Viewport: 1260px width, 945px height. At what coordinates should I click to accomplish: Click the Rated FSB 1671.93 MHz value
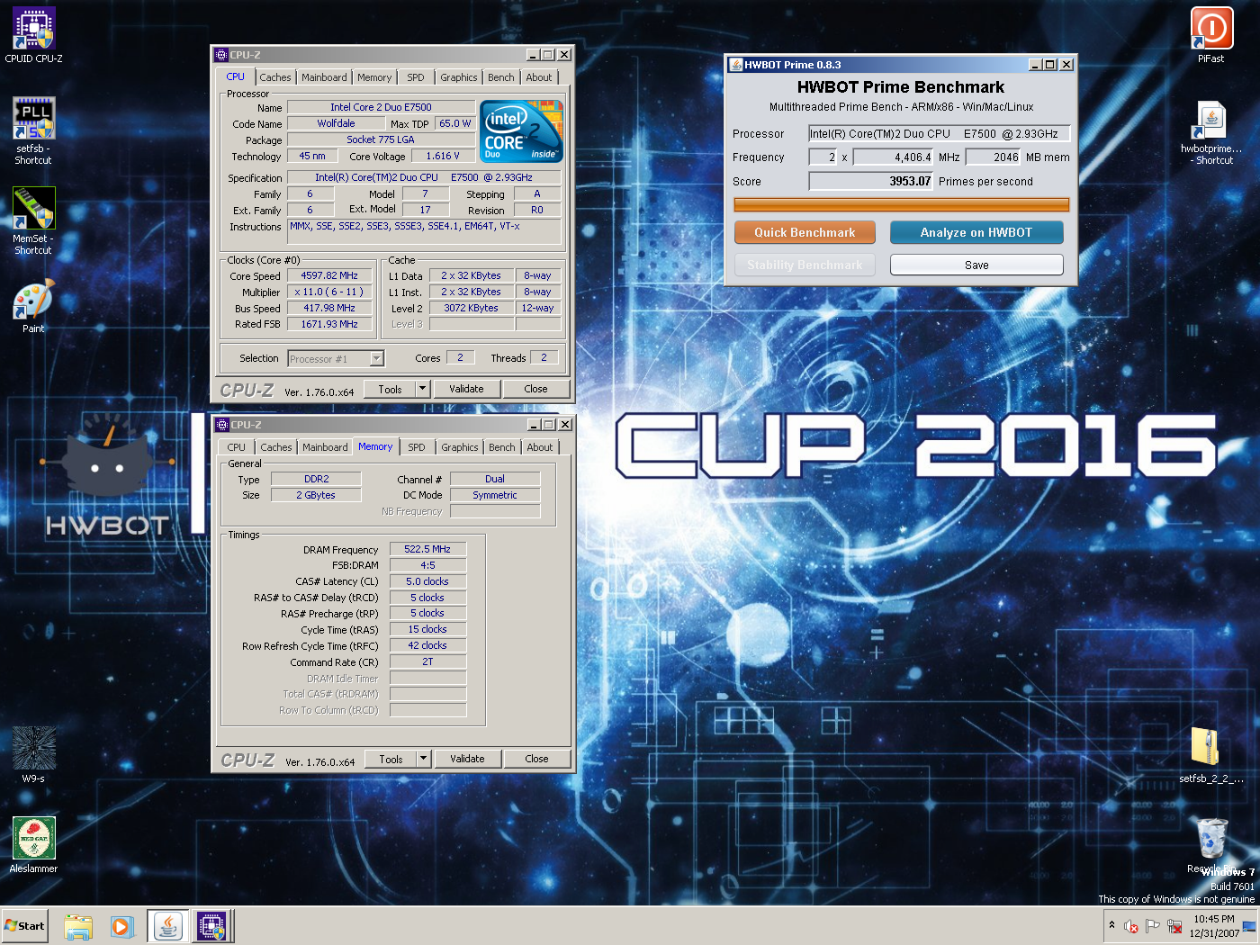(x=329, y=324)
